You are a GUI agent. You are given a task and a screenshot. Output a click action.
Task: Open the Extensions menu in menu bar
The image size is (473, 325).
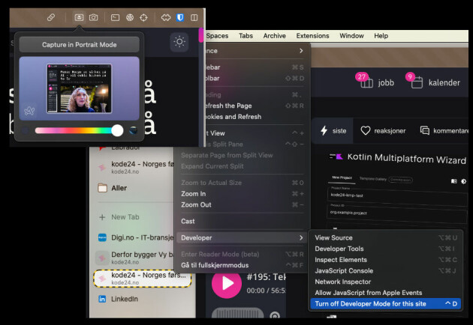coord(312,36)
